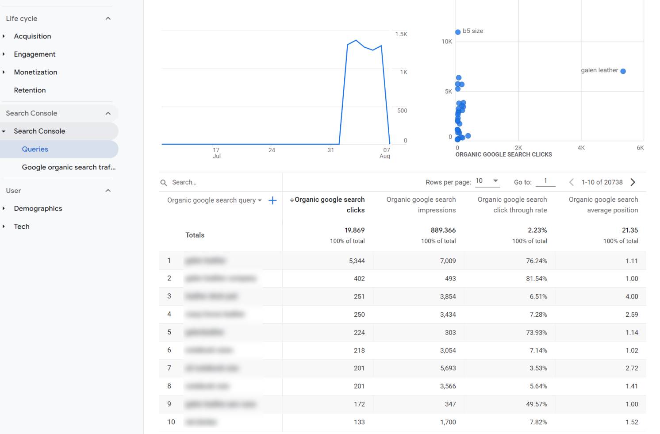This screenshot has height=434, width=660.
Task: Collapse the Search Console topic arrow
Action: (x=4, y=131)
